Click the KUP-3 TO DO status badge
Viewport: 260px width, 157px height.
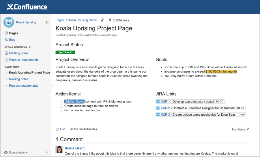click(x=241, y=115)
